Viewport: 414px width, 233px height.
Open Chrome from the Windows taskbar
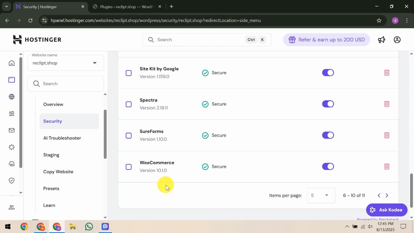(x=24, y=227)
